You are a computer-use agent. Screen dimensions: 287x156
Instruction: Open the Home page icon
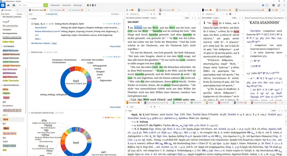tap(8, 5)
